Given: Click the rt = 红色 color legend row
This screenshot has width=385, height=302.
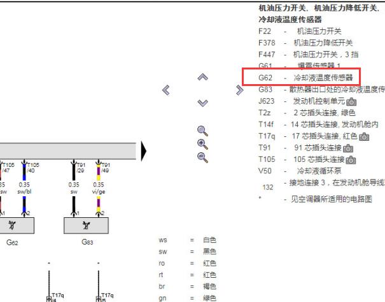Looking at the screenshot, I should tap(187, 275).
